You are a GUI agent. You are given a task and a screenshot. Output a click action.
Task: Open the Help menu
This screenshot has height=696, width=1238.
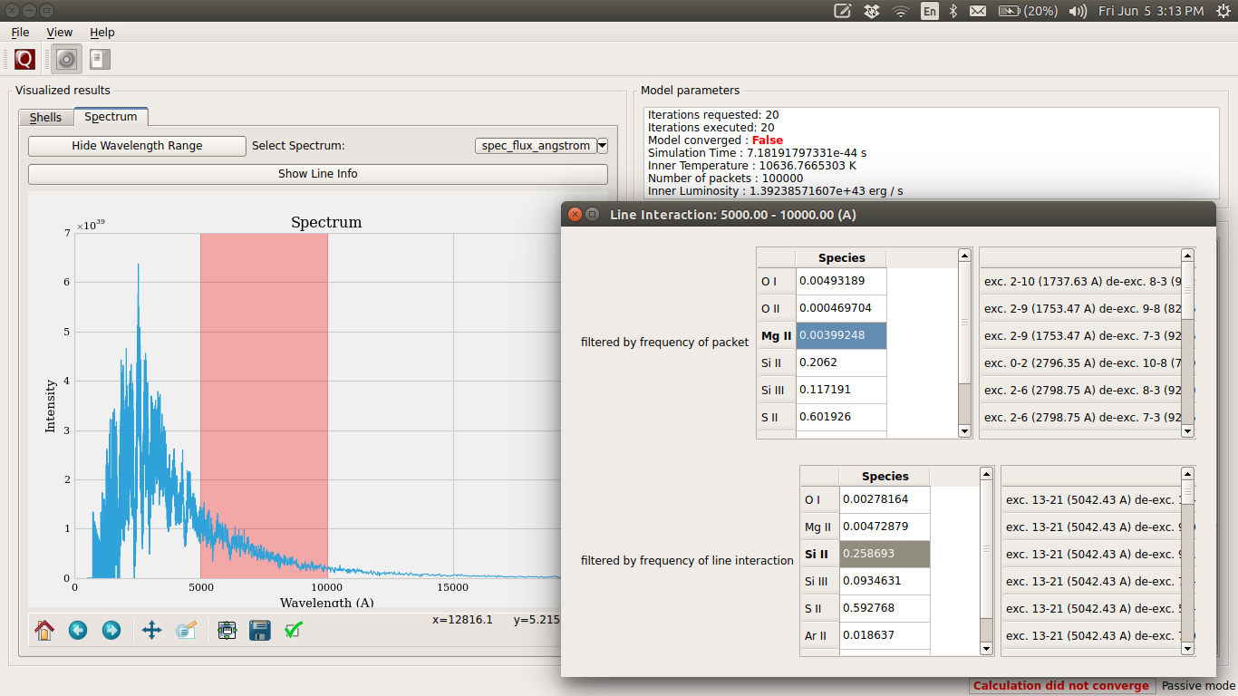pyautogui.click(x=102, y=33)
